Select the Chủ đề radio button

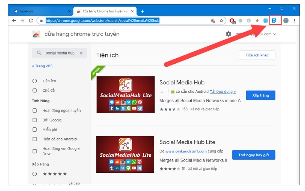coord(34,91)
